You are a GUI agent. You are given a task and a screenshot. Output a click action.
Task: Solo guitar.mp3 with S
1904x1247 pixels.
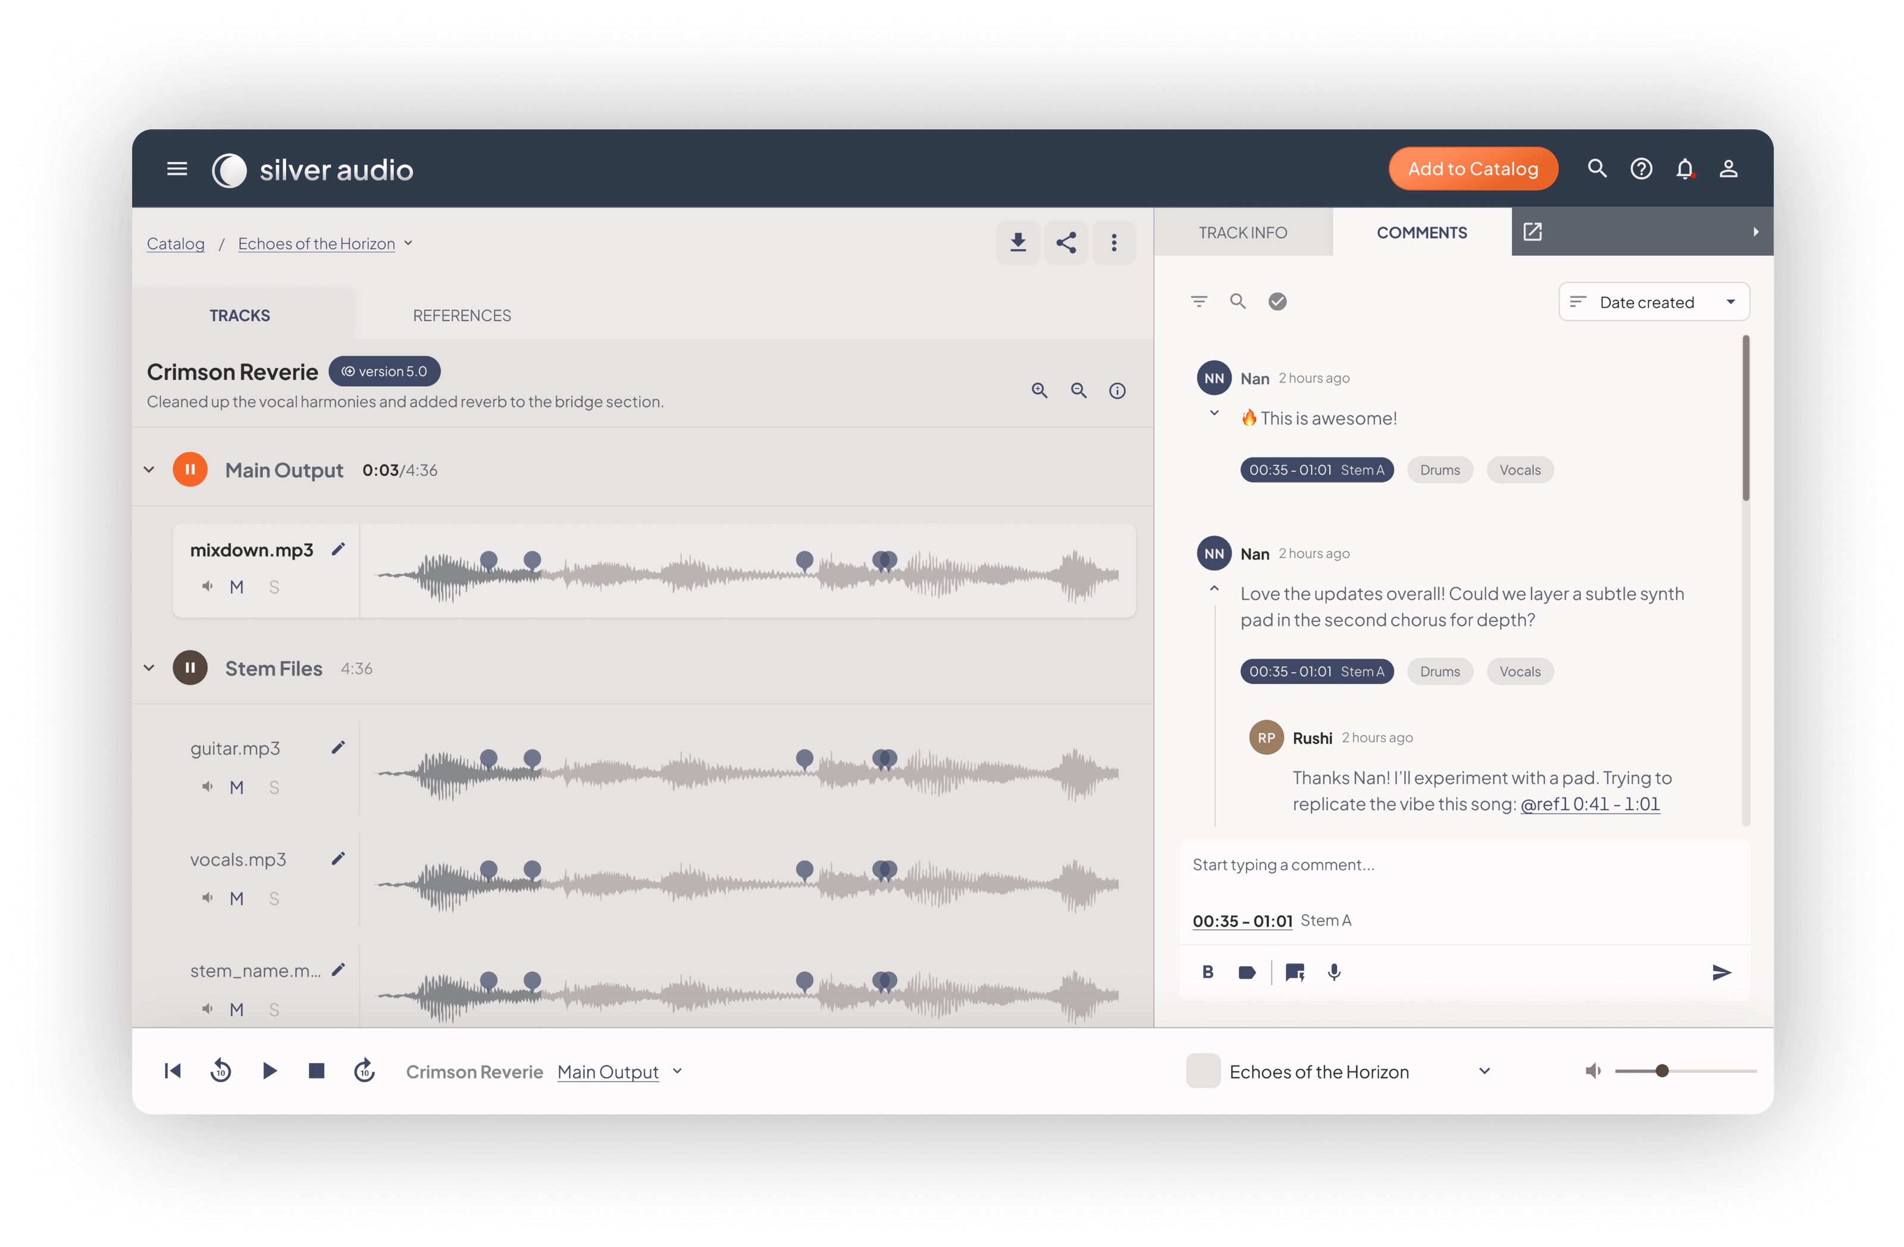pyautogui.click(x=274, y=787)
